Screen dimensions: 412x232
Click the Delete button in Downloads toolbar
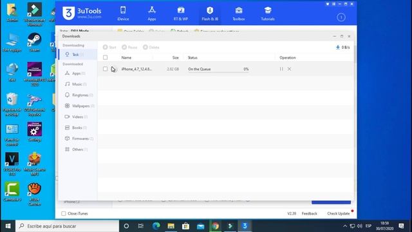tap(151, 47)
